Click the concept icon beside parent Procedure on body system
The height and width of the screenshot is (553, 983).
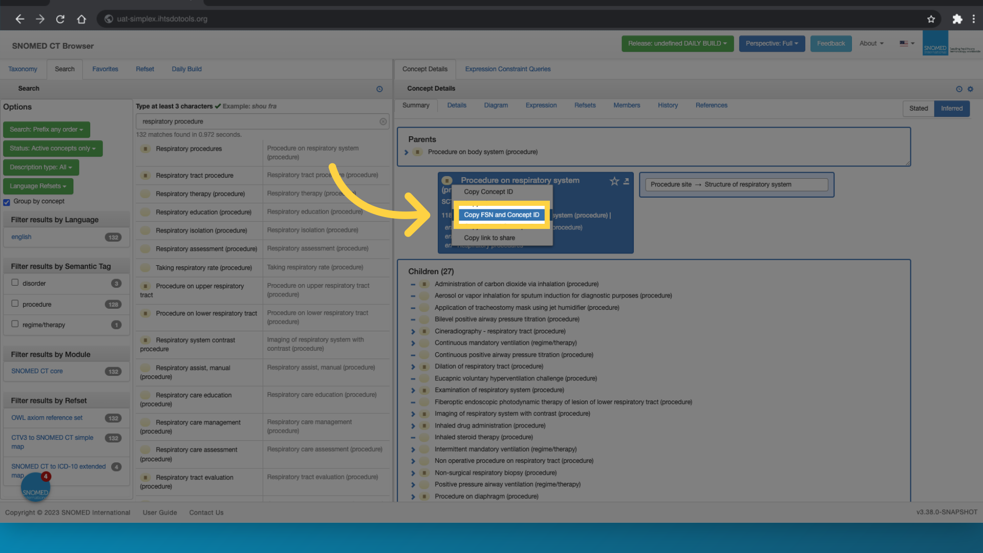[418, 152]
